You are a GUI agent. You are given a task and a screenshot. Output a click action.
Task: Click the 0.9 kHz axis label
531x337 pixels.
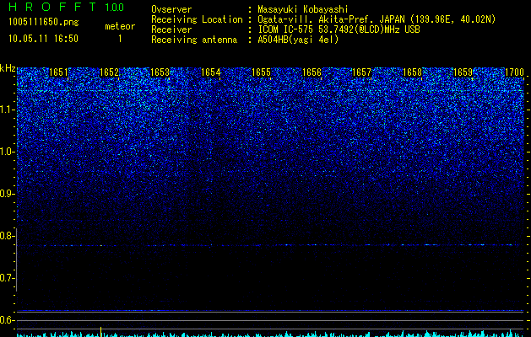point(8,194)
